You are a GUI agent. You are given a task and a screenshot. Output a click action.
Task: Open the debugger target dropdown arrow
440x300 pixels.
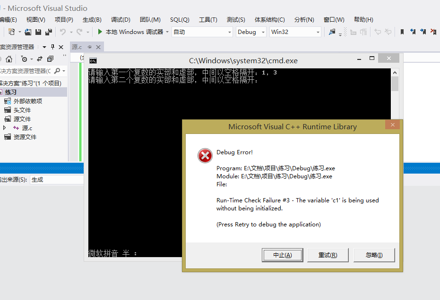pyautogui.click(x=167, y=32)
